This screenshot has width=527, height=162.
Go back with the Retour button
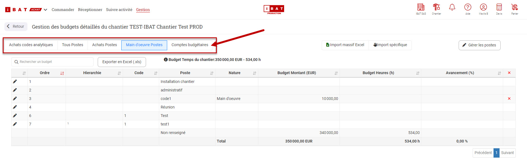tap(16, 26)
